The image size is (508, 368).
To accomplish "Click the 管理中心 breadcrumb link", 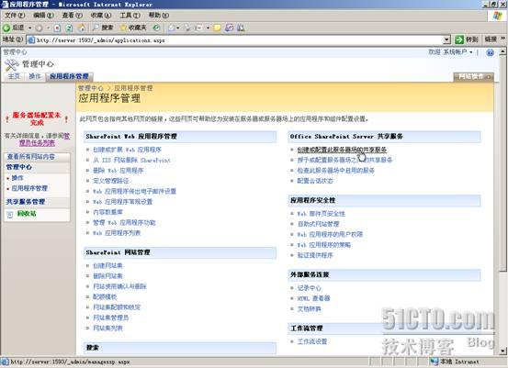I will [91, 88].
